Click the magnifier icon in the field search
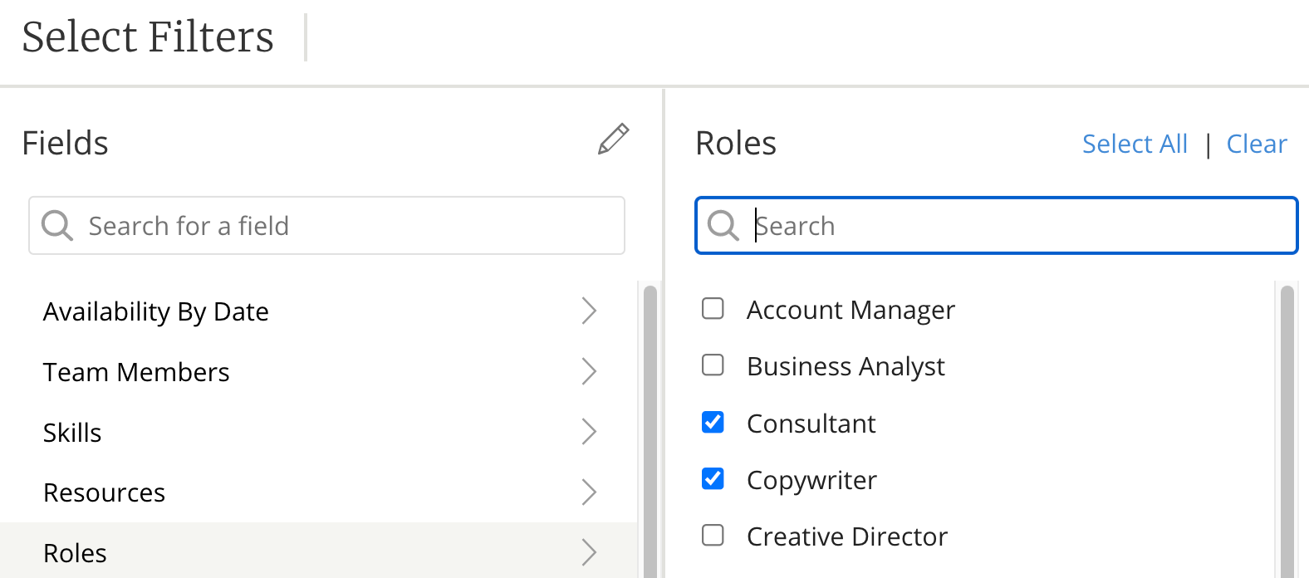 (57, 225)
